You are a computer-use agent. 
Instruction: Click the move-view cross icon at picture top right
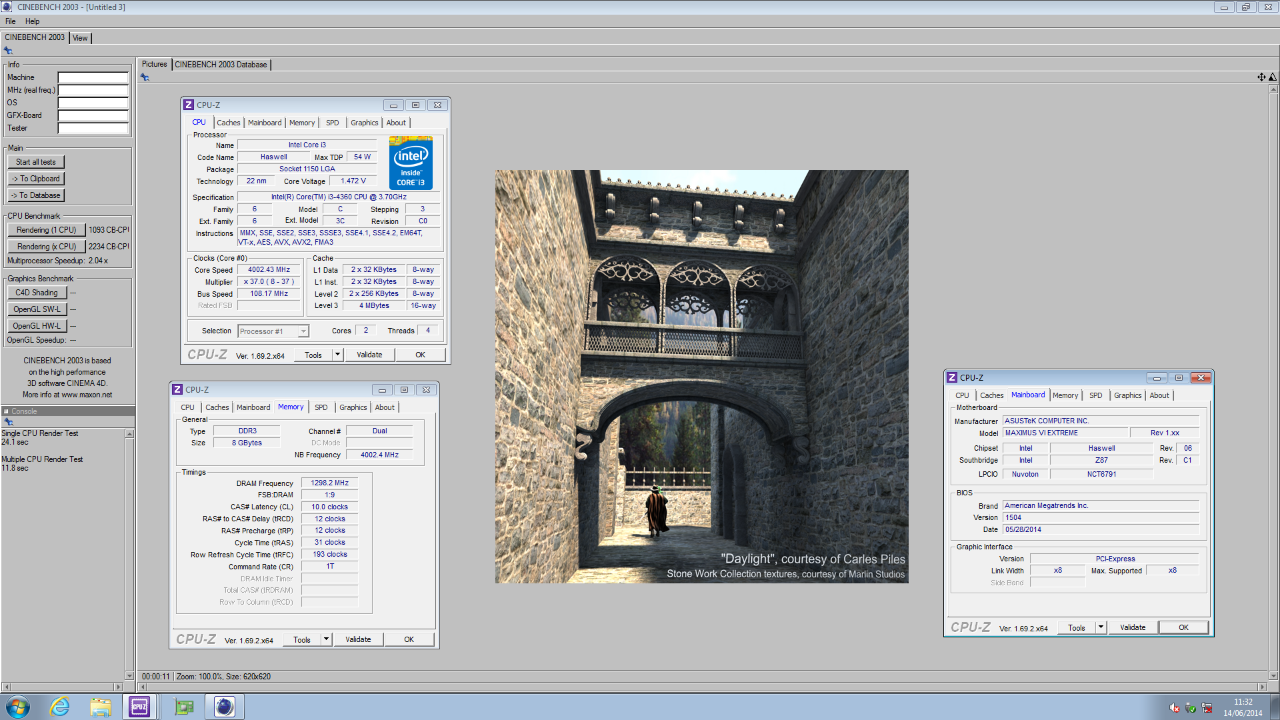point(1261,77)
